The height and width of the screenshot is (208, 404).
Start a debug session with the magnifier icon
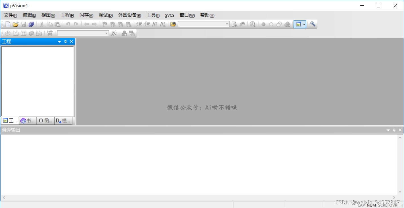pyautogui.click(x=253, y=24)
